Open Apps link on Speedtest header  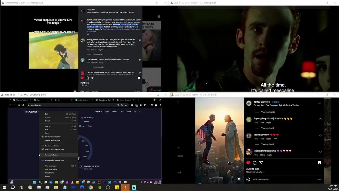107,112
